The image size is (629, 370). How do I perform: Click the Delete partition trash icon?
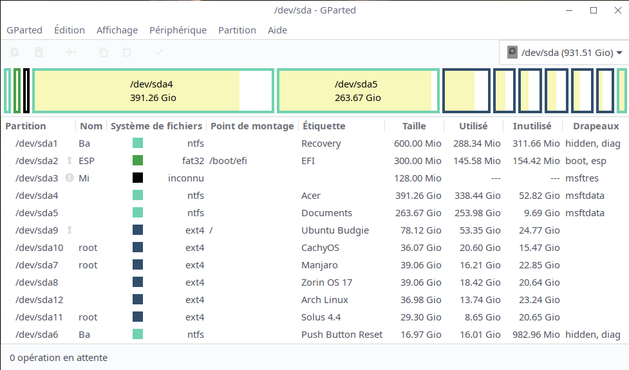coord(39,53)
